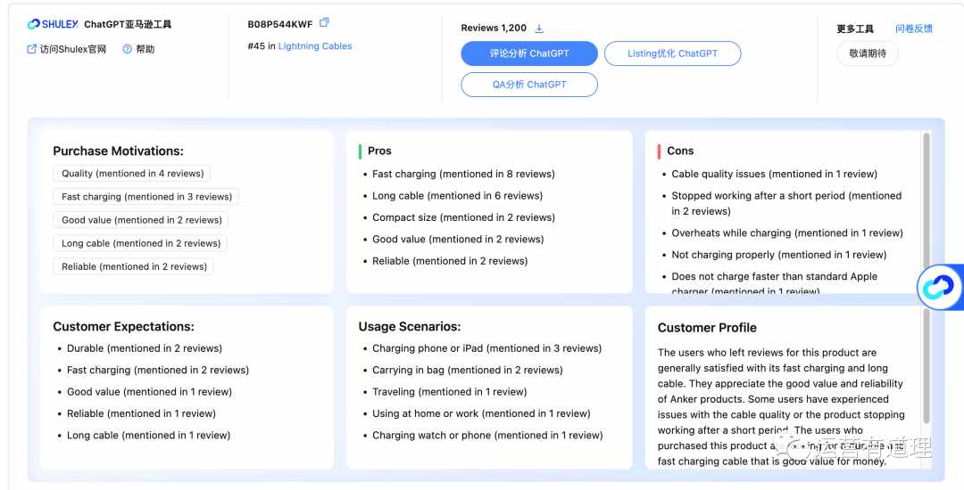Click the 敬请期待 button
Viewport: 964px width, 490px height.
tap(868, 53)
